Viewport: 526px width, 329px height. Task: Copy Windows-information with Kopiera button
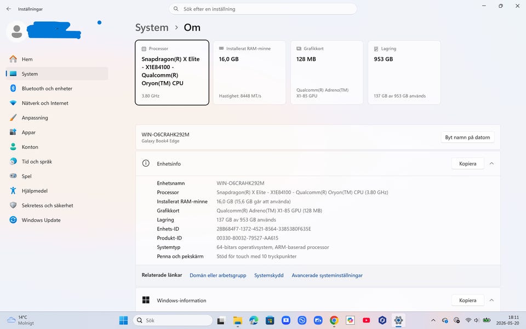coord(467,300)
